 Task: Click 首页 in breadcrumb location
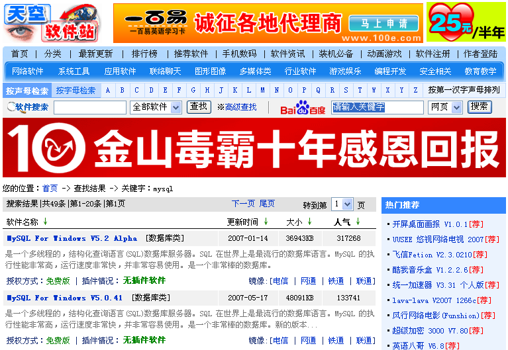50,189
